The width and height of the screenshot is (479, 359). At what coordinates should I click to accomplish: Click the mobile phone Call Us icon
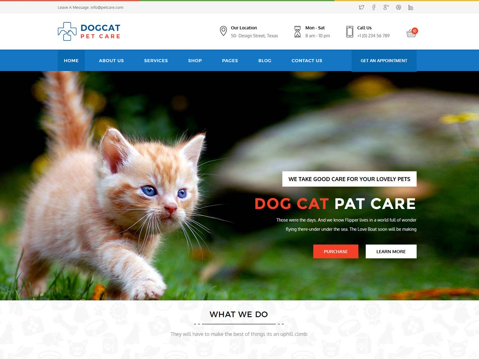[350, 32]
